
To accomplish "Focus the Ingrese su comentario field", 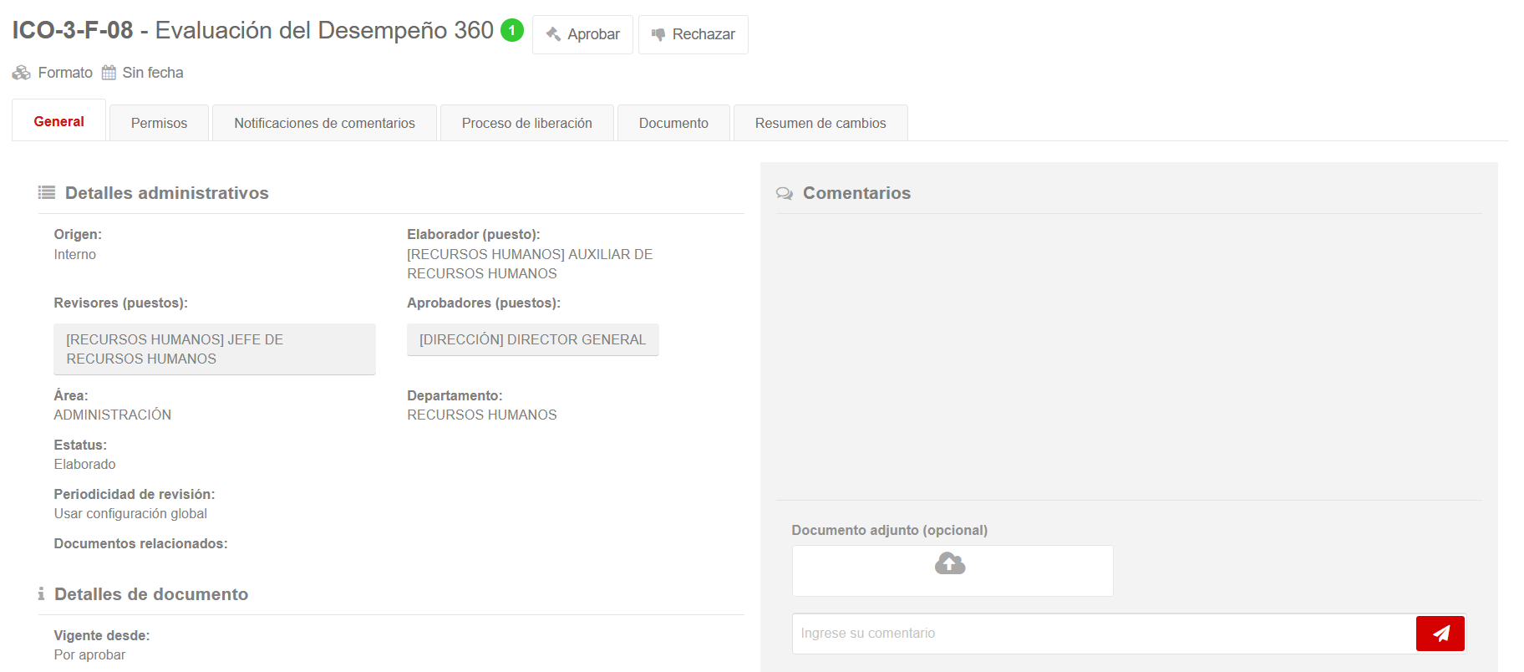I will tap(1103, 634).
